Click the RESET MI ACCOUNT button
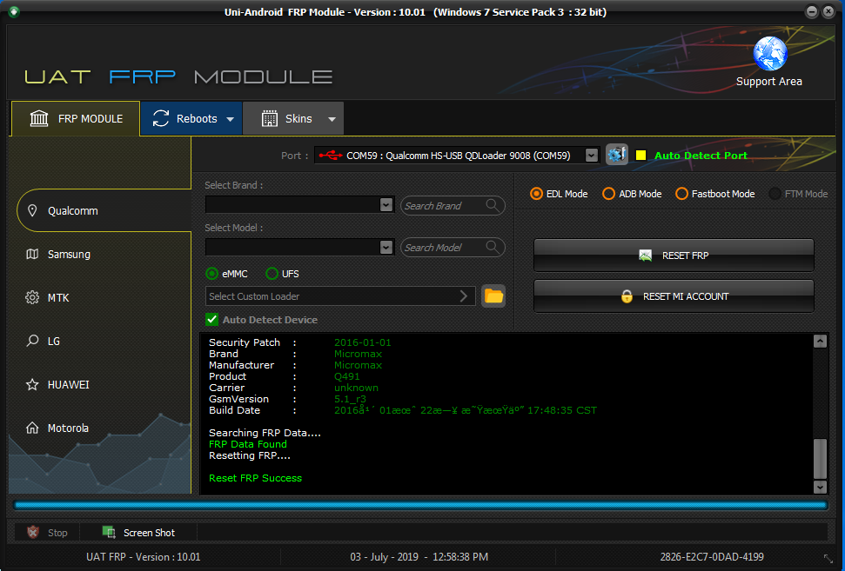 click(x=674, y=296)
